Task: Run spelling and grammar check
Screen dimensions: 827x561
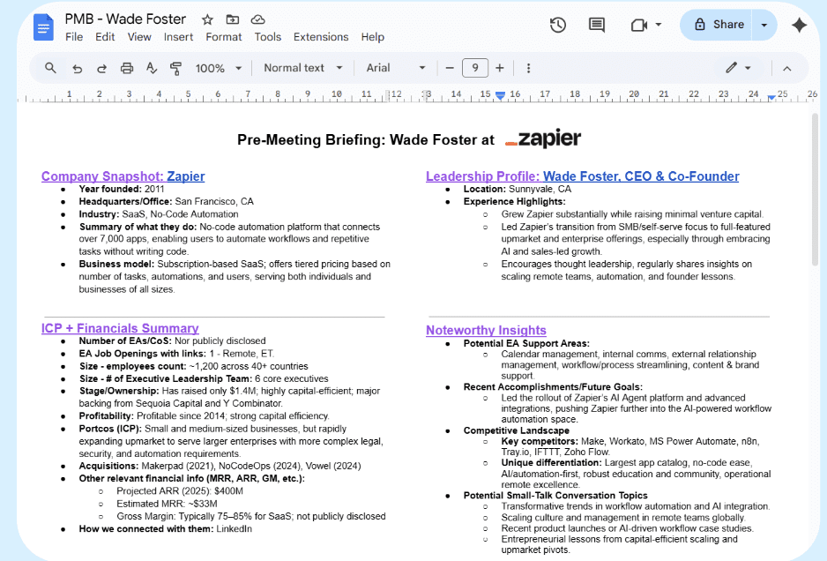Action: point(152,68)
